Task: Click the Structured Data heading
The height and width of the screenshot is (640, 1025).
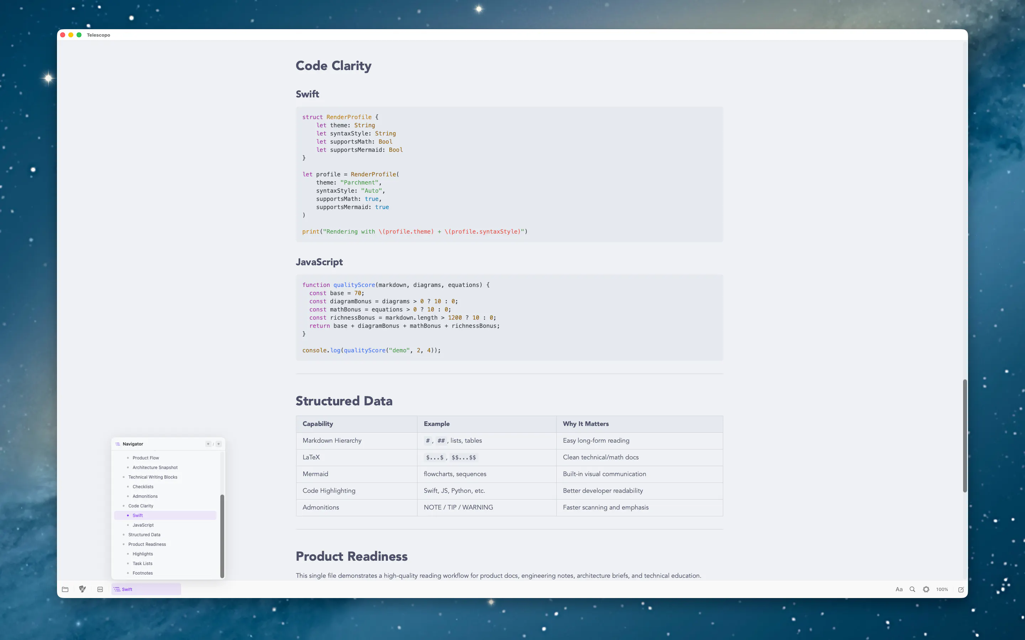Action: point(344,401)
